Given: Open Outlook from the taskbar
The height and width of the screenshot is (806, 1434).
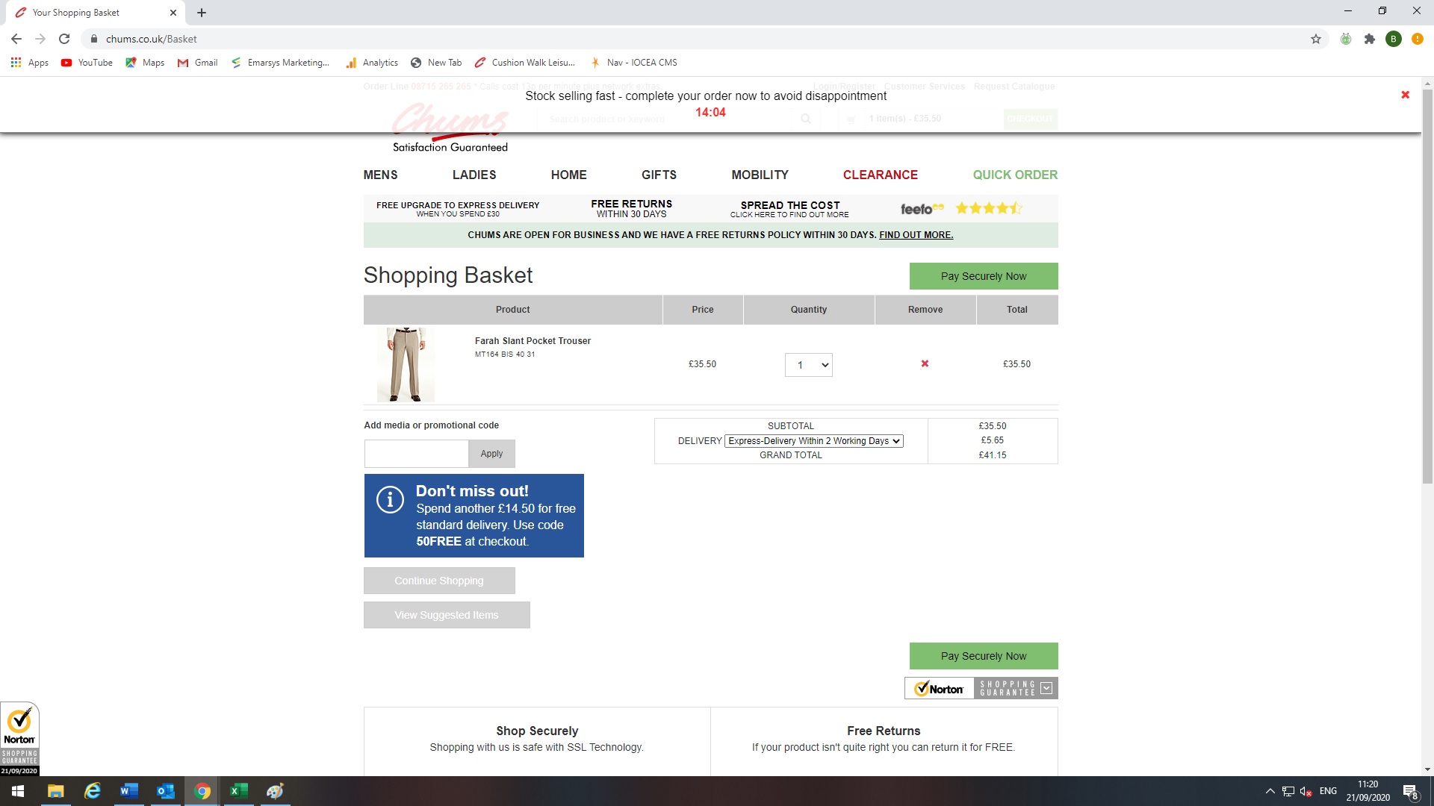Looking at the screenshot, I should pos(165,791).
